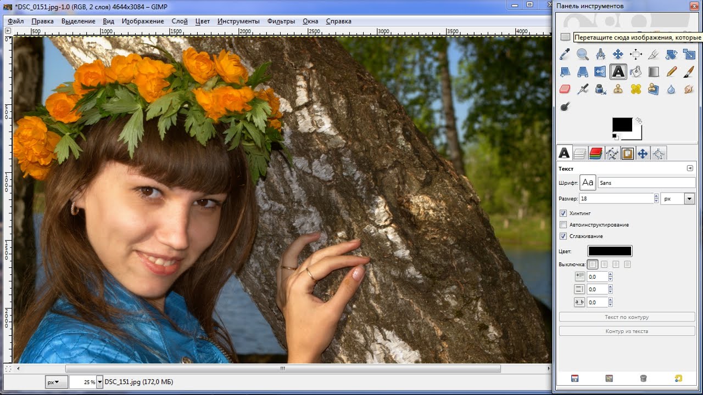Delete saved tool options trash icon
Image resolution: width=703 pixels, height=395 pixels.
(x=643, y=378)
